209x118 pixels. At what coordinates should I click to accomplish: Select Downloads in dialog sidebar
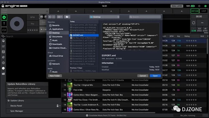tap(57, 44)
